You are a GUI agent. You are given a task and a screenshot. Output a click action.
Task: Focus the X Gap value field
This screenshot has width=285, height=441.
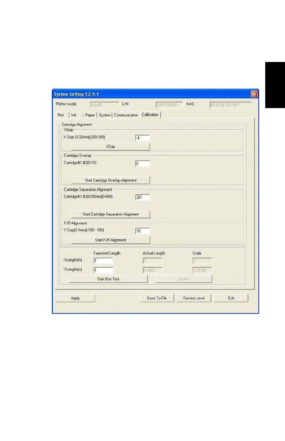142,138
